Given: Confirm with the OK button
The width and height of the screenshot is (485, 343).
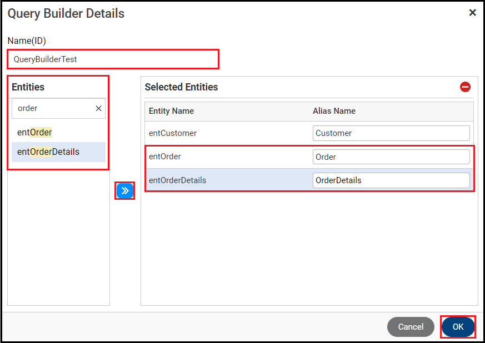Looking at the screenshot, I should [x=458, y=327].
